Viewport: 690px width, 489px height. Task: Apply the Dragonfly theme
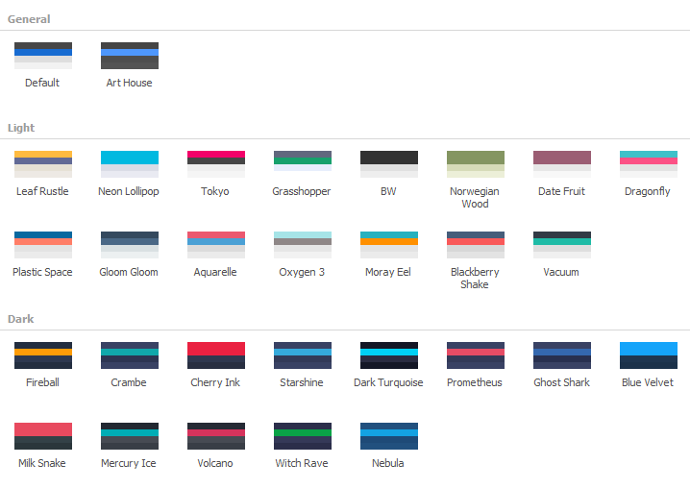tap(648, 164)
